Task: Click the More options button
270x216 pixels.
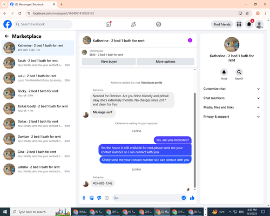Action: [165, 62]
